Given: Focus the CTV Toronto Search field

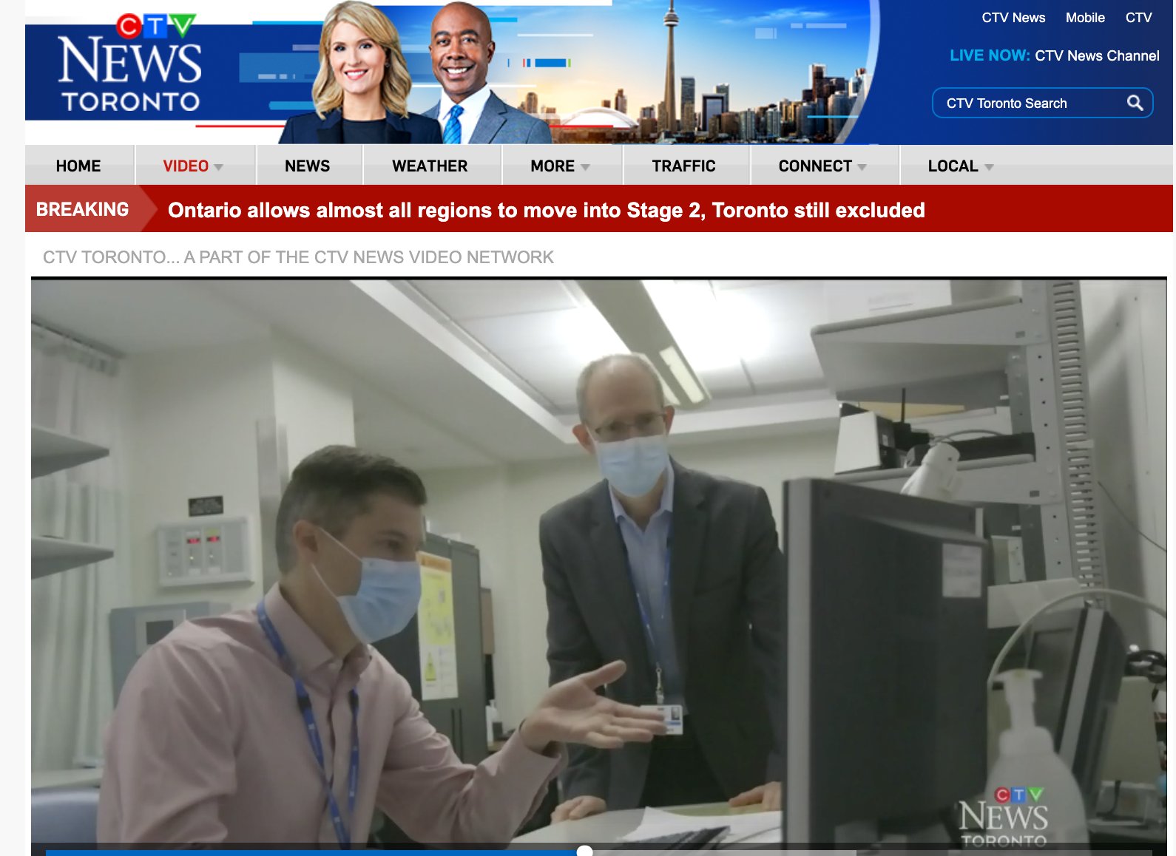Looking at the screenshot, I should coord(1042,103).
